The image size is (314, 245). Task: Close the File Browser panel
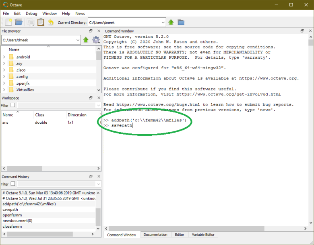[x=99, y=31]
